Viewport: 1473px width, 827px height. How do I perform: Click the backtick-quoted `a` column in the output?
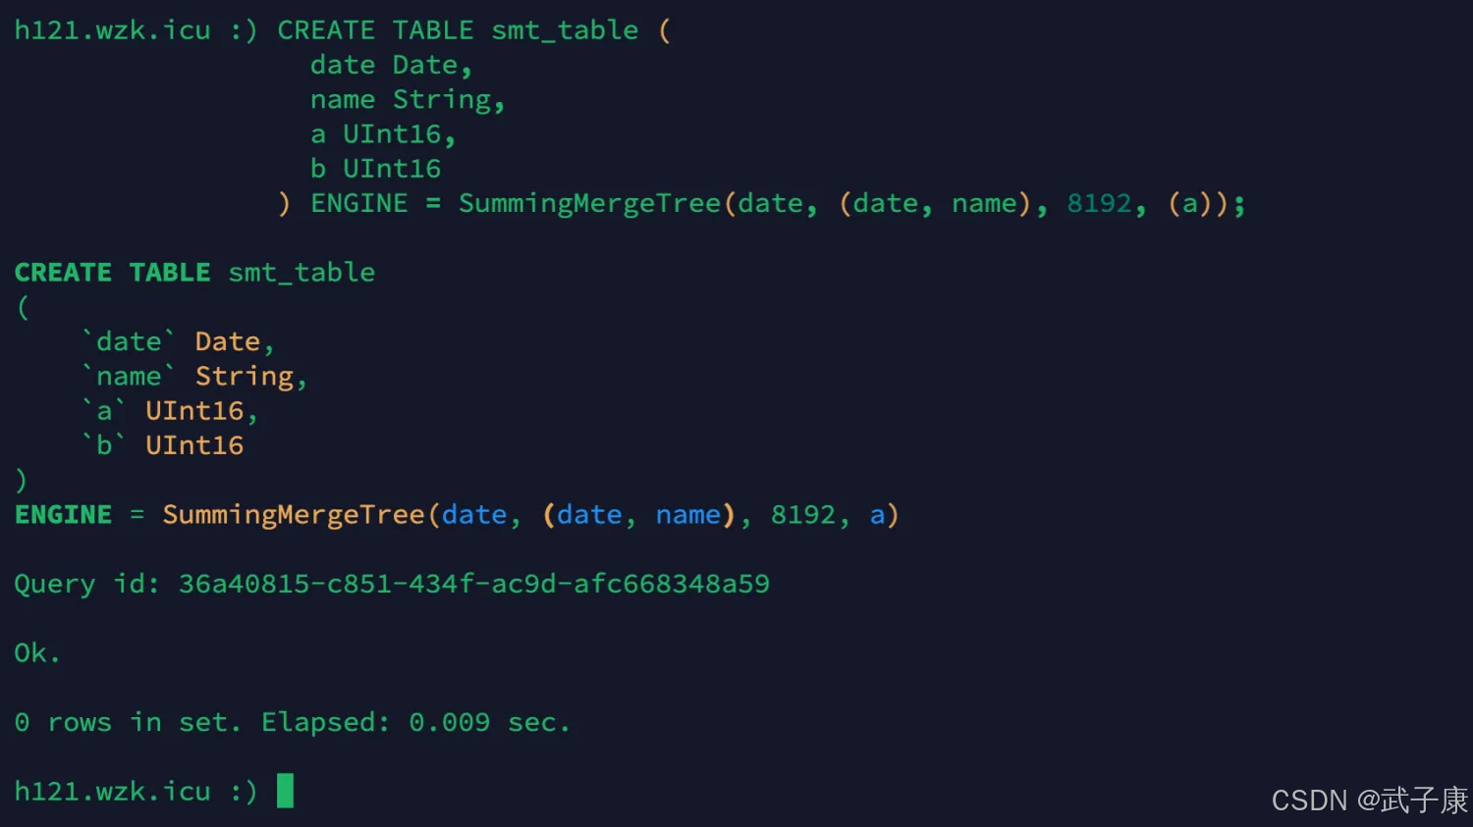point(104,411)
